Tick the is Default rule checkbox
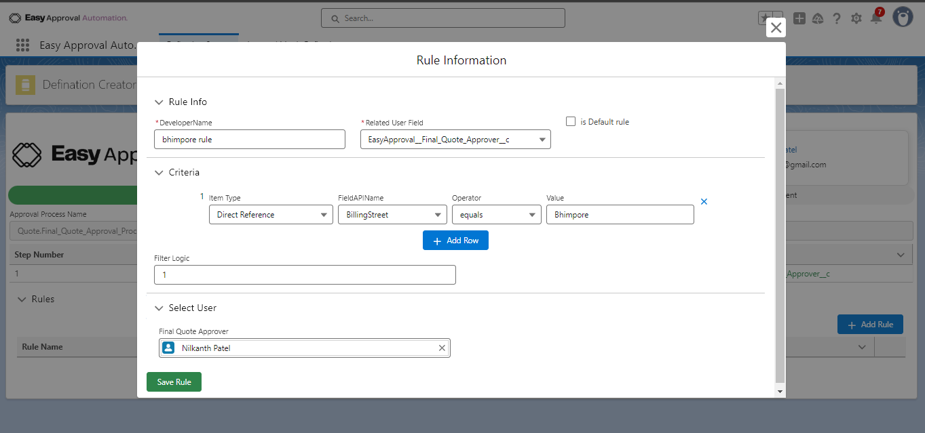925x433 pixels. point(571,121)
